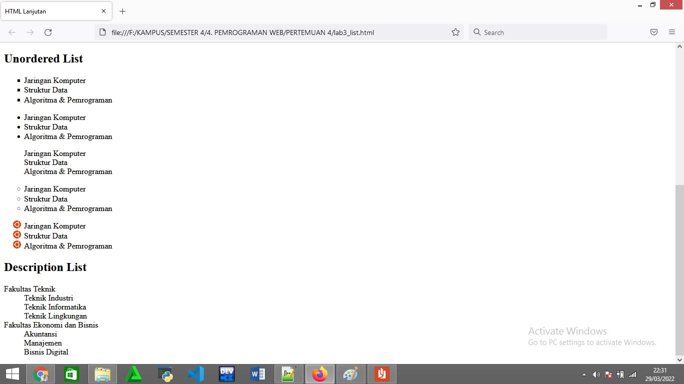The height and width of the screenshot is (384, 684).
Task: Open a new browser tab with the plus
Action: coord(122,11)
